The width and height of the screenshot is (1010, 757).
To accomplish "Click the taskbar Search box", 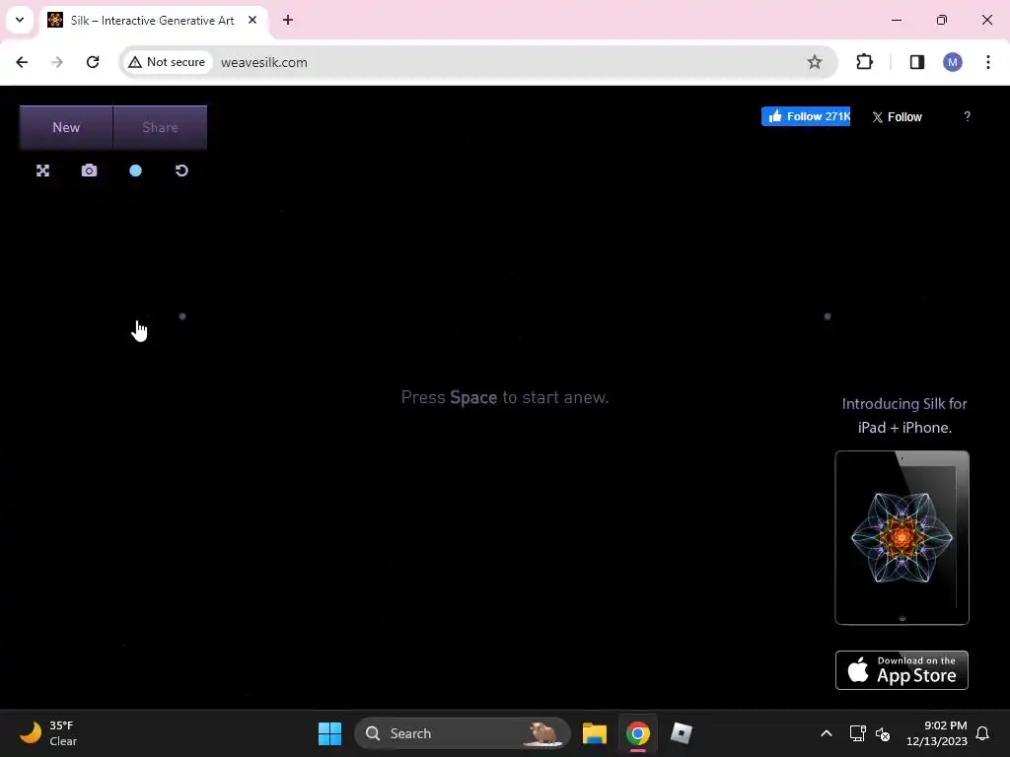I will (x=463, y=733).
